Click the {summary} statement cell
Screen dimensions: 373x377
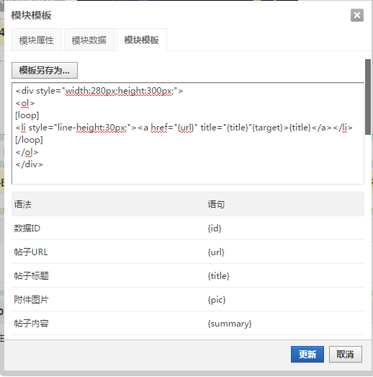[230, 324]
